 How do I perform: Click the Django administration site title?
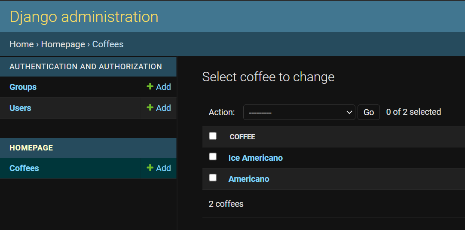84,17
